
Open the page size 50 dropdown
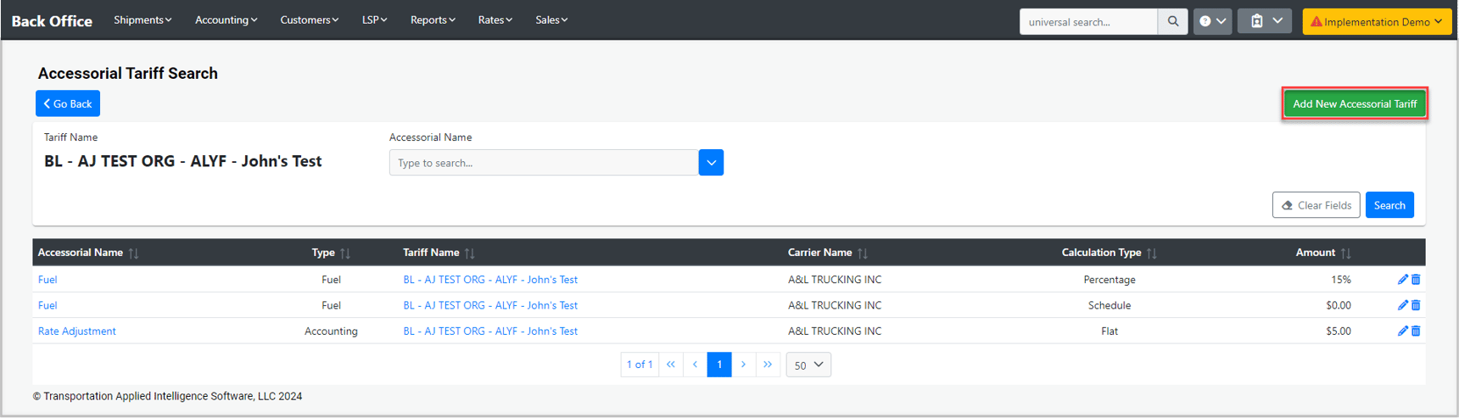tap(808, 365)
